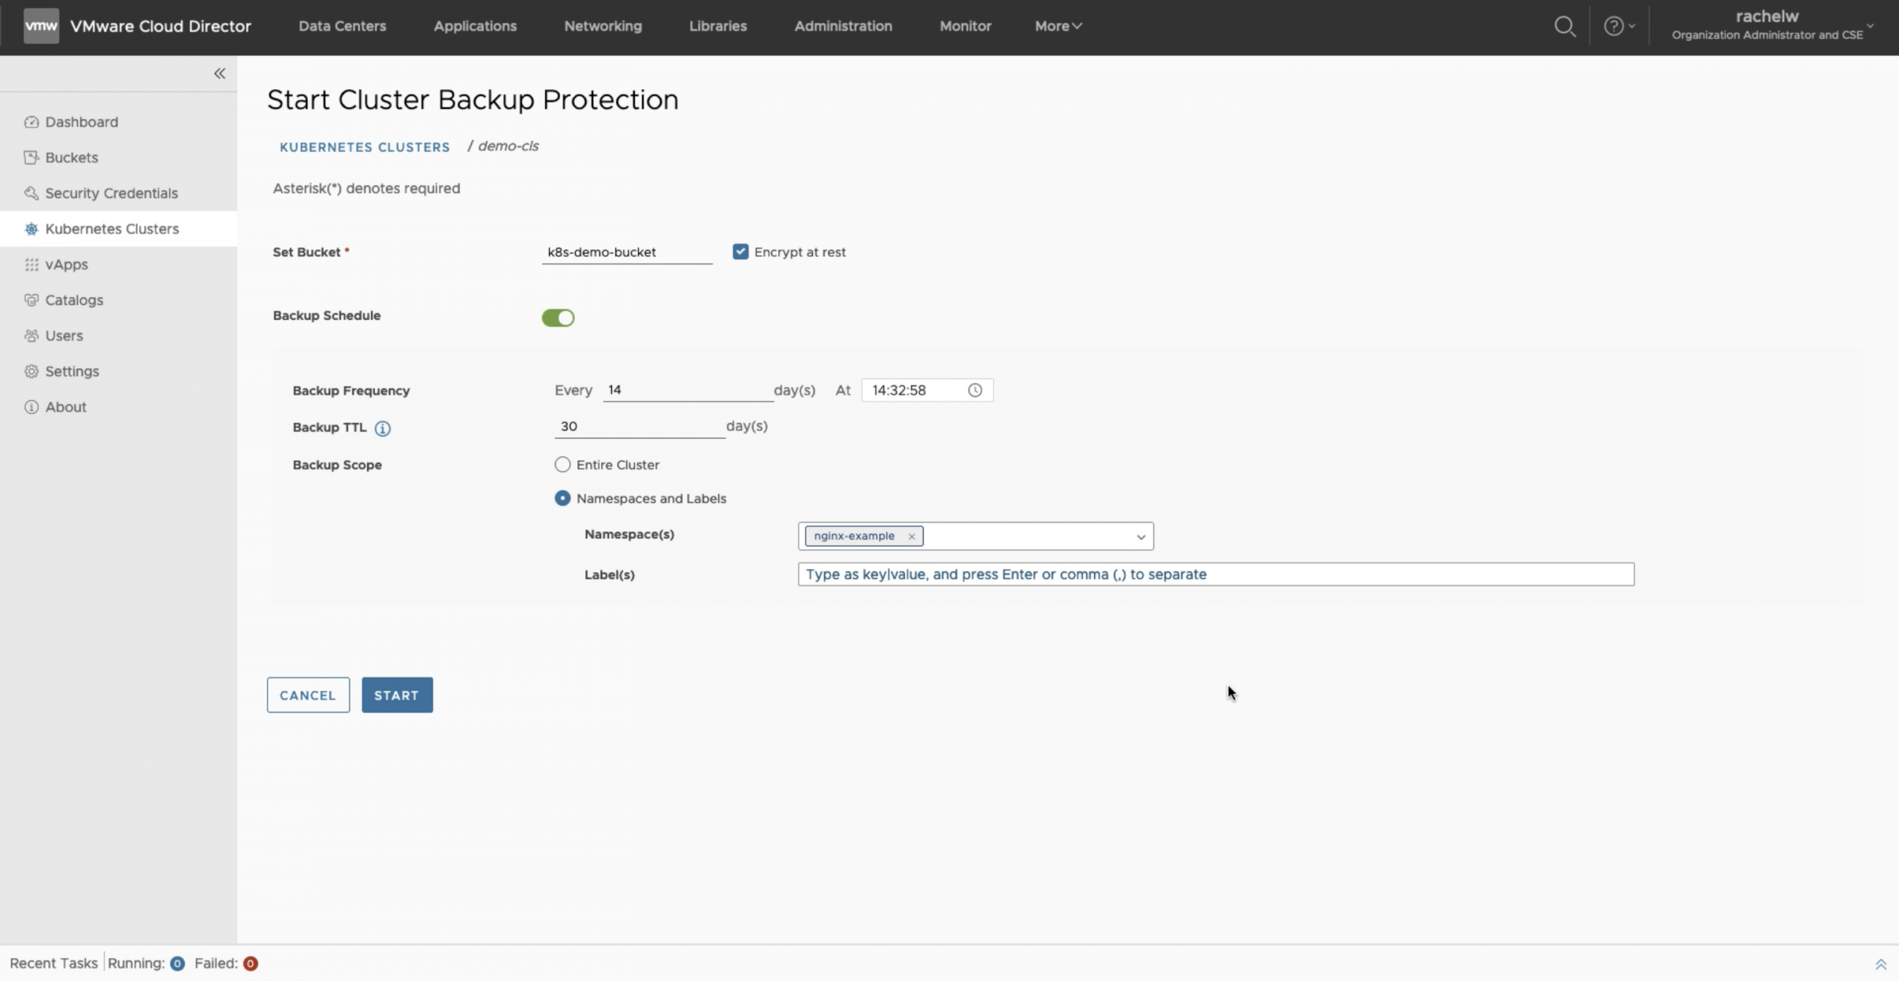Toggle the Backup Schedule switch off
1899x981 pixels.
click(x=558, y=318)
